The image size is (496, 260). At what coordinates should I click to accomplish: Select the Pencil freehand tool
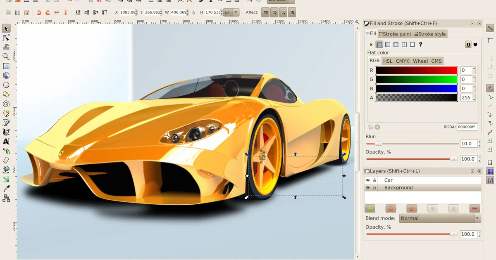6,113
